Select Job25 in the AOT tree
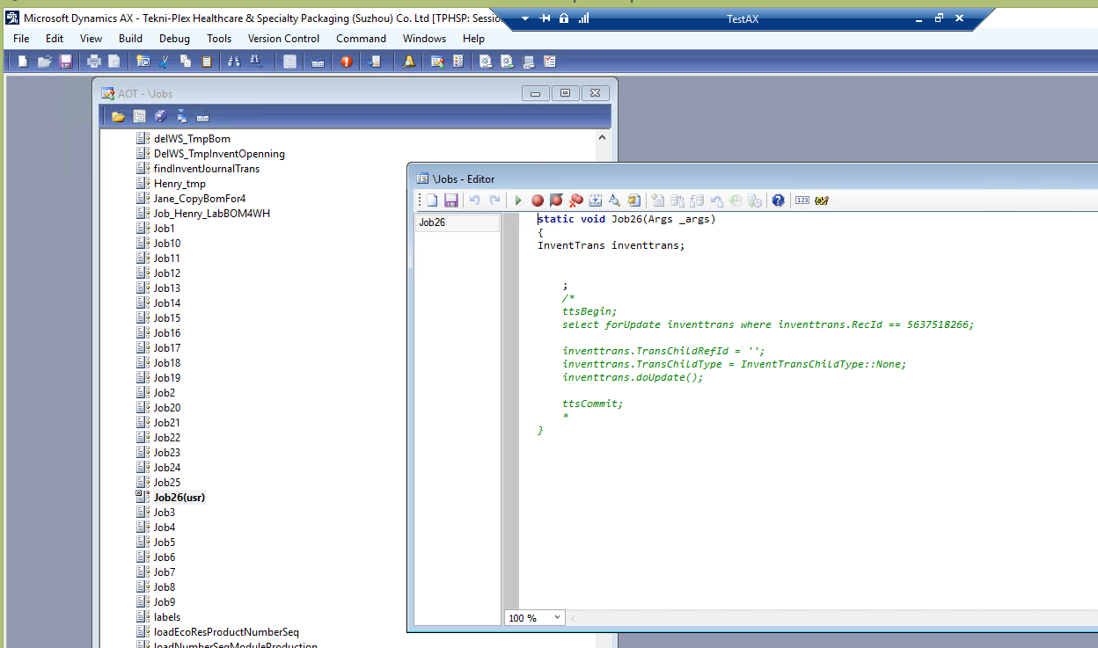1098x648 pixels. [x=167, y=483]
